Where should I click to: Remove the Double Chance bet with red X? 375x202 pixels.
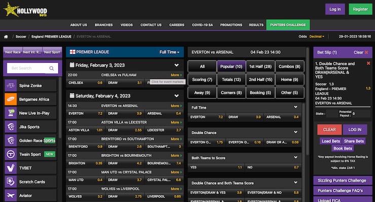click(368, 63)
